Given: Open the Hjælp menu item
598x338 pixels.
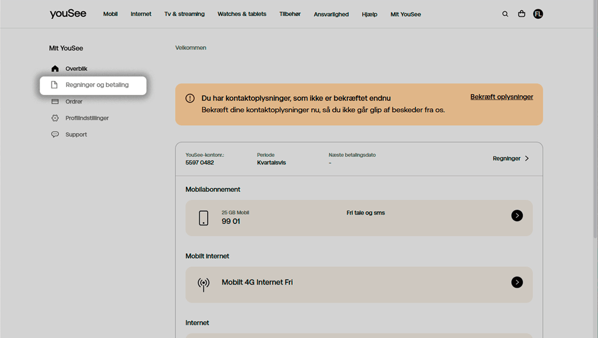Looking at the screenshot, I should click(x=369, y=14).
